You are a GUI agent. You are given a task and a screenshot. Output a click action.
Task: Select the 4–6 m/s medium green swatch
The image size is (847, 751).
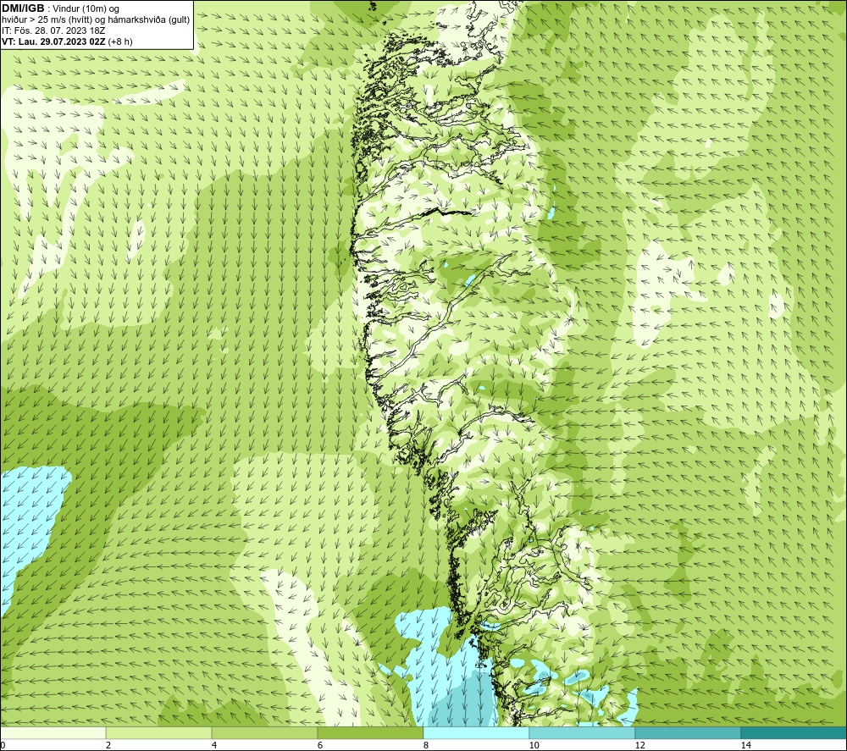[x=264, y=732]
